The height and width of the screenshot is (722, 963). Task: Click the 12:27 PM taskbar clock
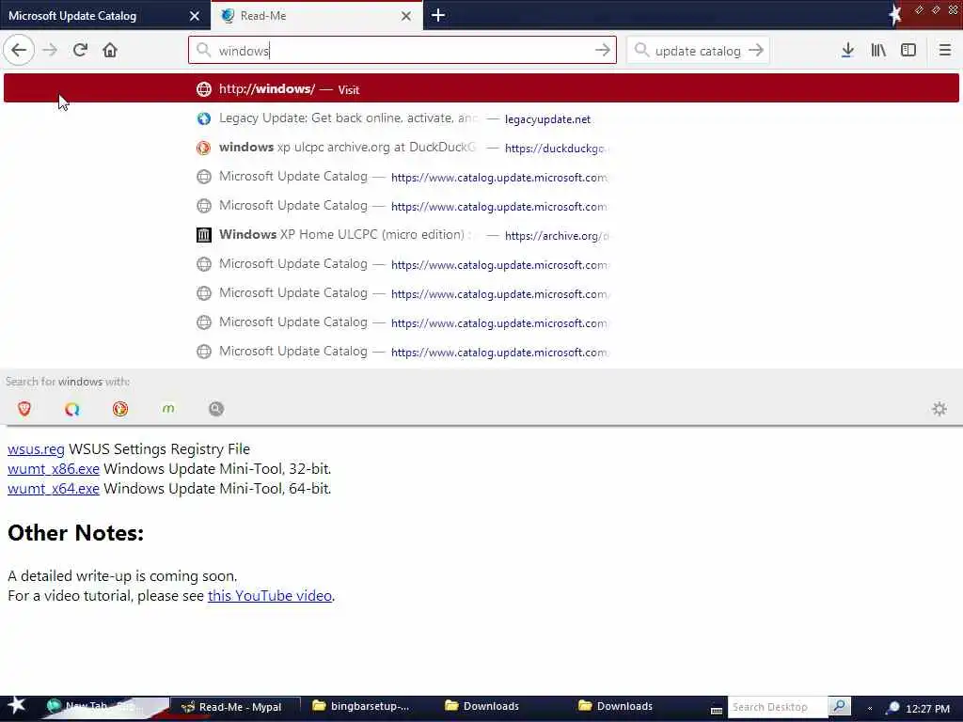927,709
